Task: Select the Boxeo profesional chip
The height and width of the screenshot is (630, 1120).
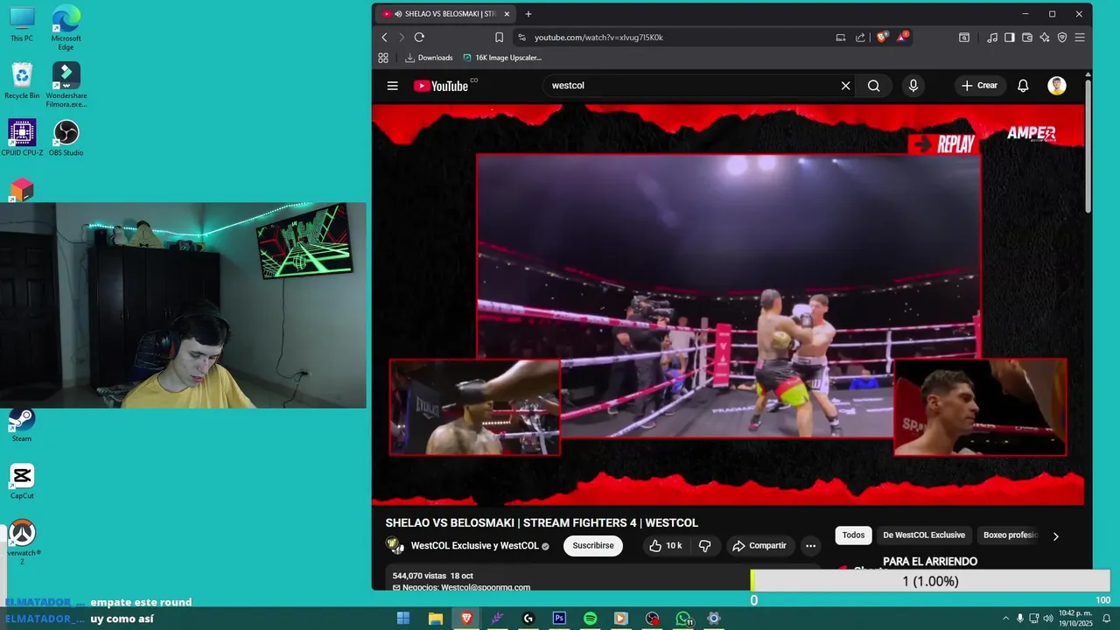Action: click(x=1011, y=535)
